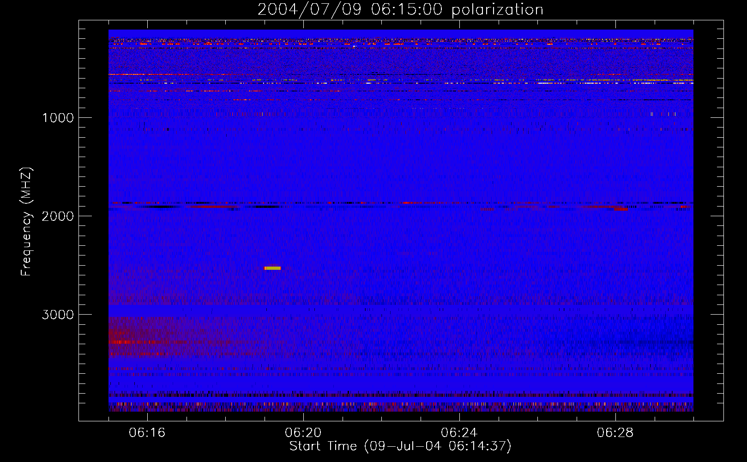
Task: Click the '2000' frequency tick label
Action: (x=58, y=216)
